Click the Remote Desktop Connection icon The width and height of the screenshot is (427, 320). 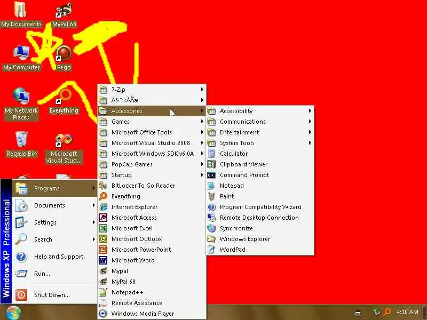[211, 218]
